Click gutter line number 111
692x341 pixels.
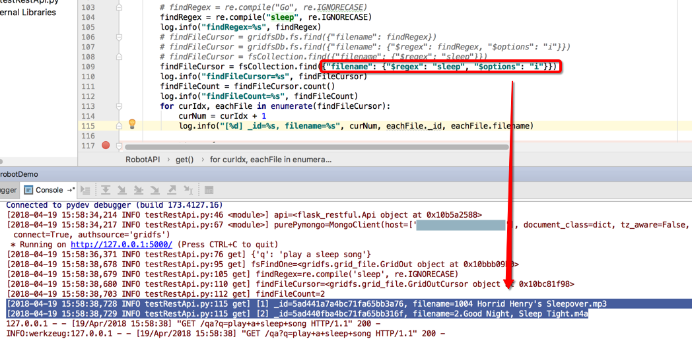(88, 86)
